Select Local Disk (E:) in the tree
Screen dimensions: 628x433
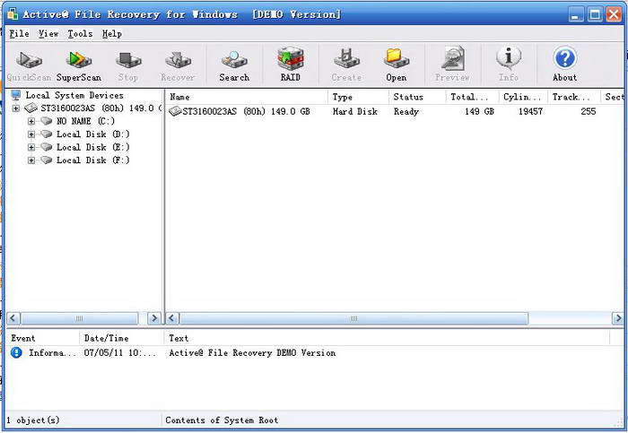pos(93,147)
